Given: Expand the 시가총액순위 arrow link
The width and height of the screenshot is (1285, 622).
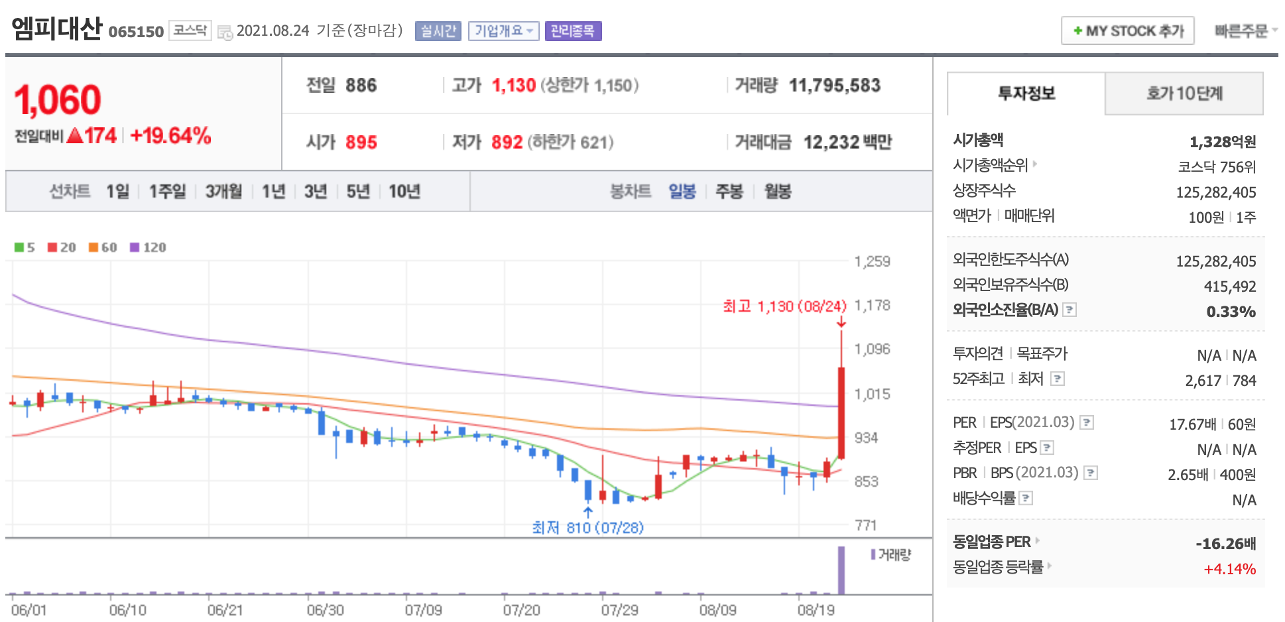Looking at the screenshot, I should coord(1034,163).
